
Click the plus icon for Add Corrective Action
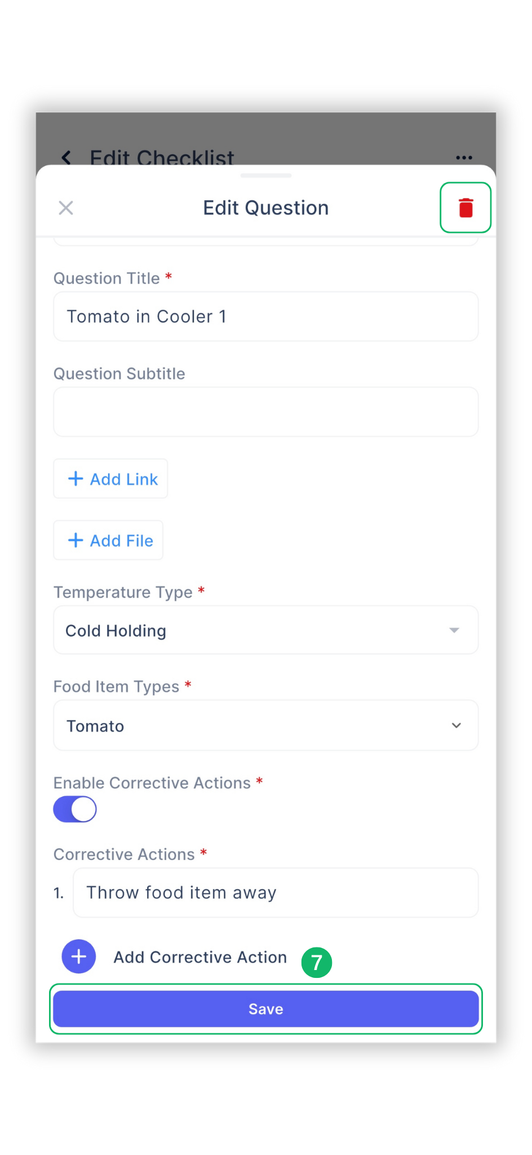point(78,956)
